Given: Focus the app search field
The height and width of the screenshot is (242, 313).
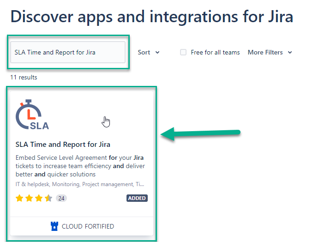Looking at the screenshot, I should pyautogui.click(x=68, y=52).
